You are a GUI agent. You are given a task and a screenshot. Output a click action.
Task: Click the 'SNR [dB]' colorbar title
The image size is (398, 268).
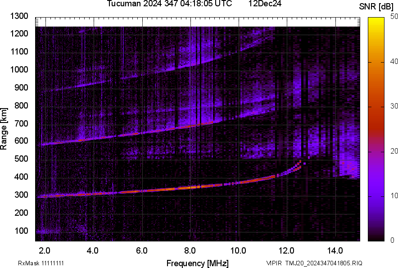point(376,7)
